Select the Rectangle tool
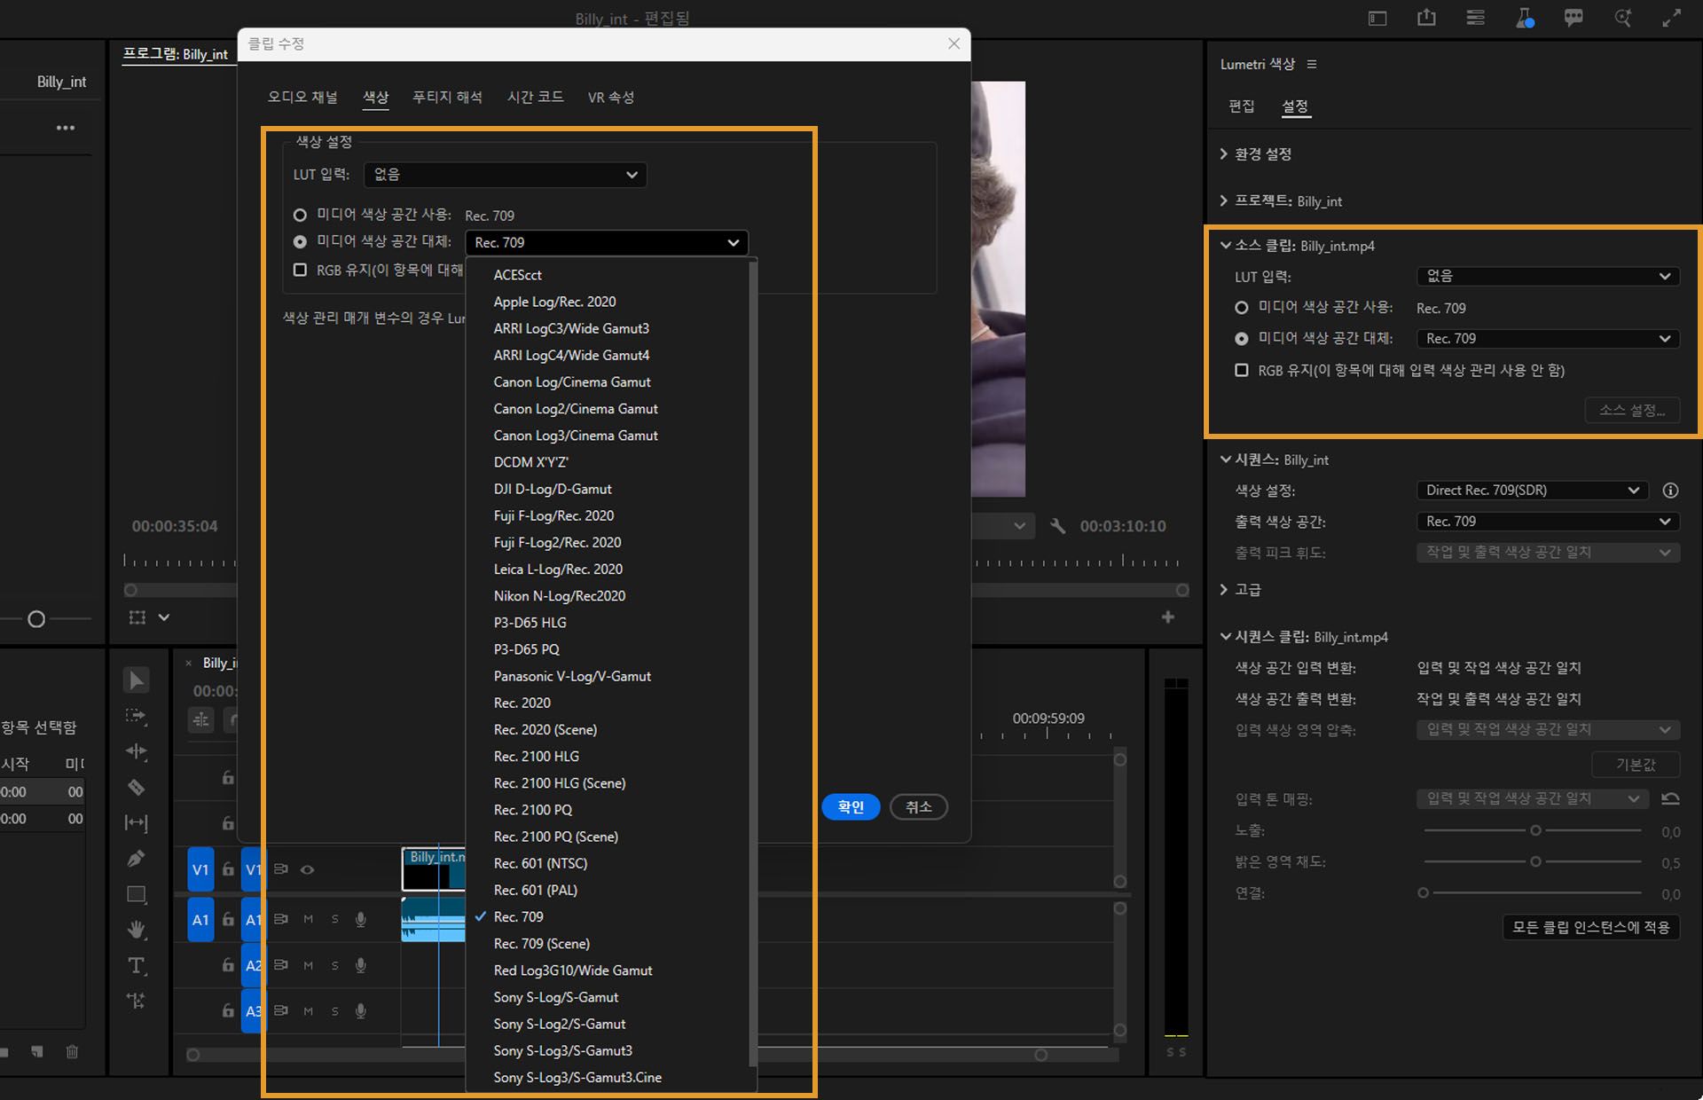This screenshot has height=1100, width=1703. tap(136, 894)
